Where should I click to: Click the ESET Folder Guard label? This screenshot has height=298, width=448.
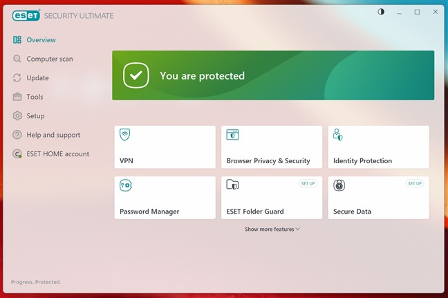click(255, 212)
